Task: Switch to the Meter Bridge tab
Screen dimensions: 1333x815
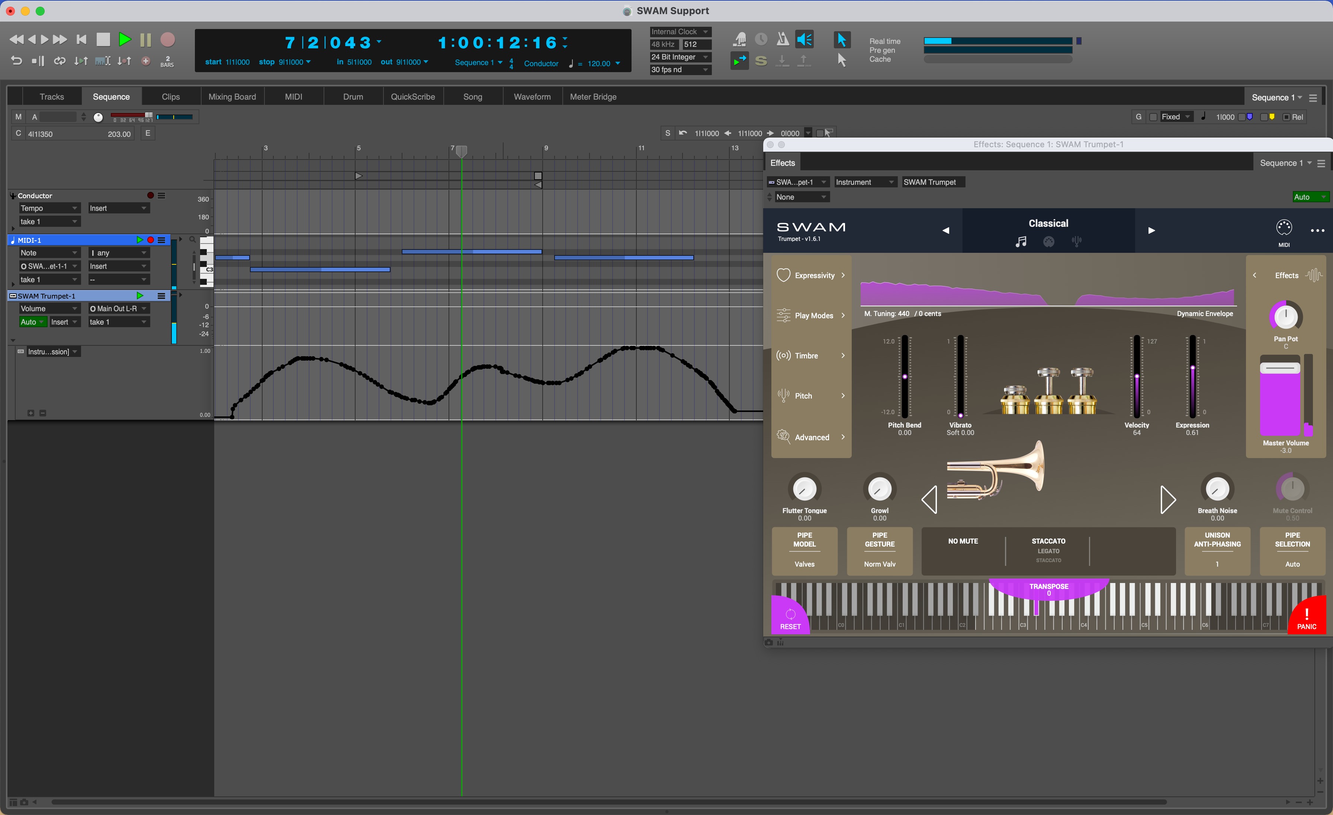Action: pos(593,97)
